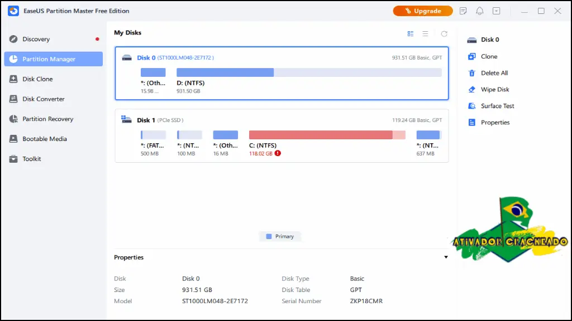This screenshot has height=321, width=572.
Task: Run Surface Test on Disk 0
Action: pyautogui.click(x=491, y=106)
